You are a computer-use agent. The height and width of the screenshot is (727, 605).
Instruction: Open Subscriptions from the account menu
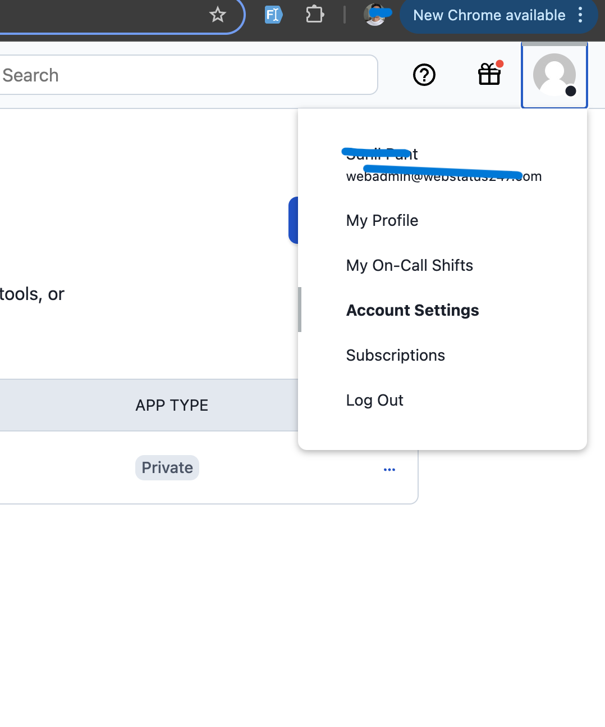(x=395, y=355)
